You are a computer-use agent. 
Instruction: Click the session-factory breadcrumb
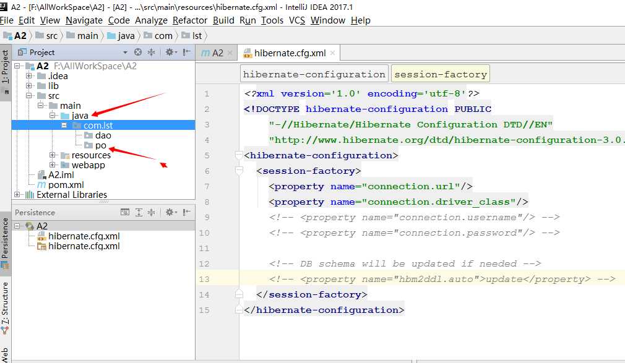click(x=441, y=74)
